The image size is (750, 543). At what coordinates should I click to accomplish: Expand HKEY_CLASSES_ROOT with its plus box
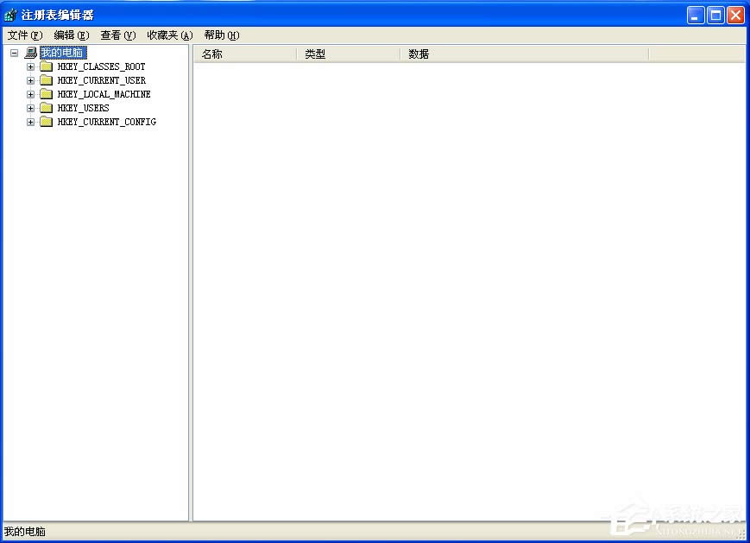point(30,66)
